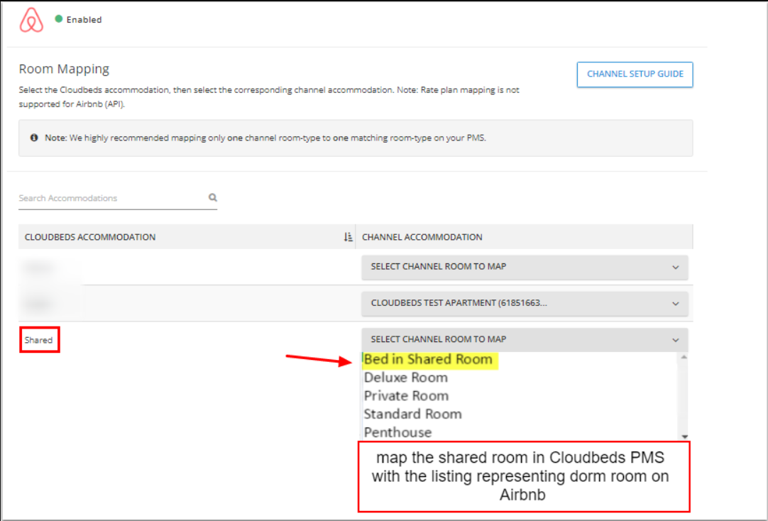Toggle sort icon in Cloudbeds Accommodation header
This screenshot has height=521, width=768.
point(348,237)
